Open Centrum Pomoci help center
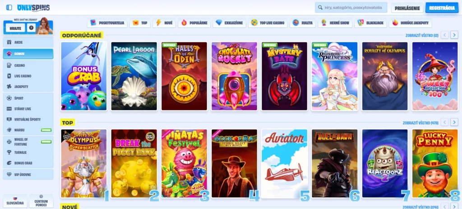Image resolution: width=462 pixels, height=209 pixels. (x=41, y=201)
